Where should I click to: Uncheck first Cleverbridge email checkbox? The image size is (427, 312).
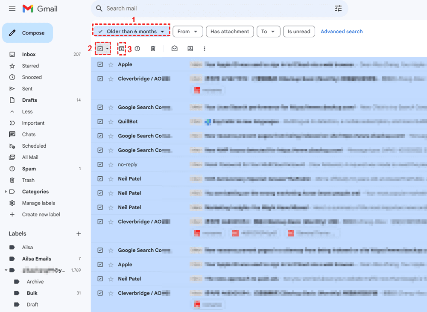(100, 79)
